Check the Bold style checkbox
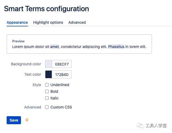 [x=47, y=91]
